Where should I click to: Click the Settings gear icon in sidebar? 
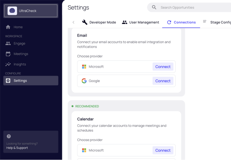click(8, 81)
